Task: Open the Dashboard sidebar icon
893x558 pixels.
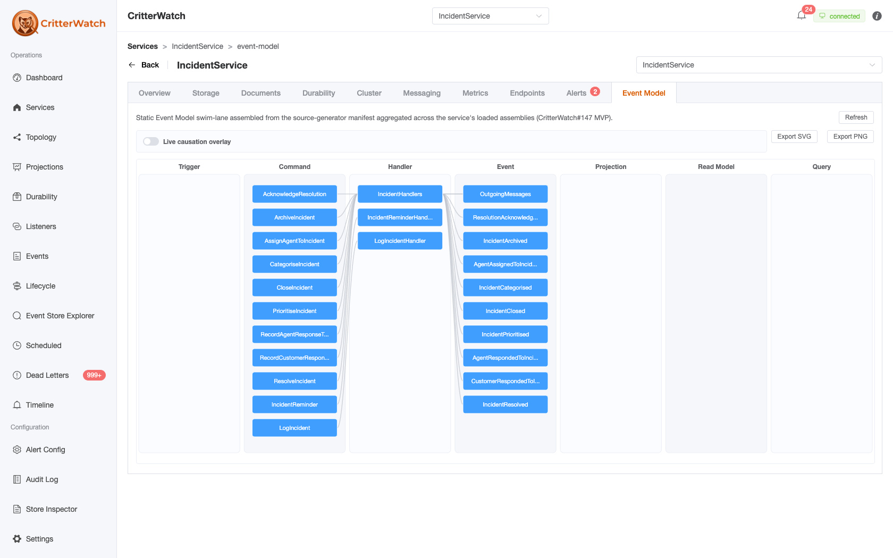Action: [x=17, y=78]
